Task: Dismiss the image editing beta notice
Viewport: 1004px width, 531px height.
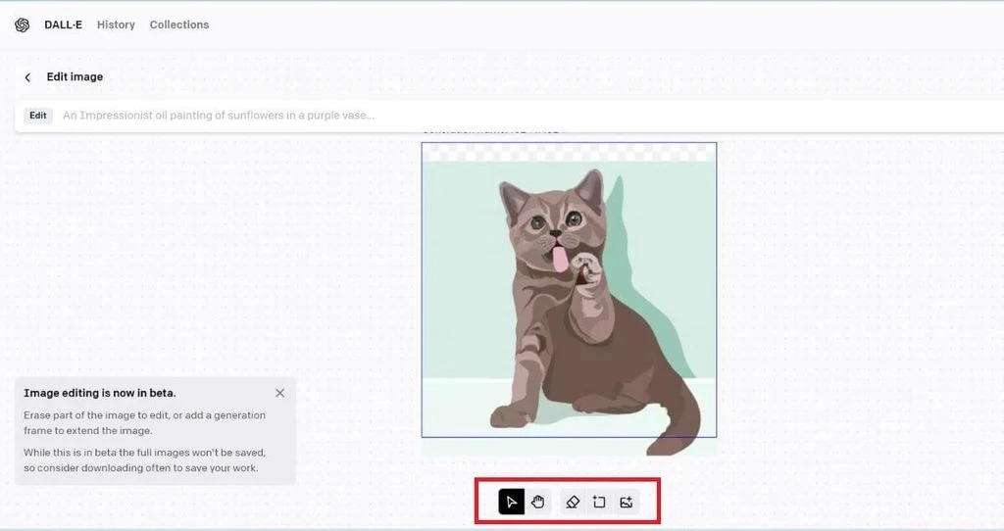Action: click(x=279, y=393)
